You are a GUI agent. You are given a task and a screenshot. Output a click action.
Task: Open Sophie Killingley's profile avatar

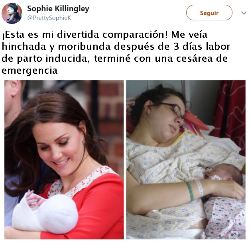[x=12, y=13]
